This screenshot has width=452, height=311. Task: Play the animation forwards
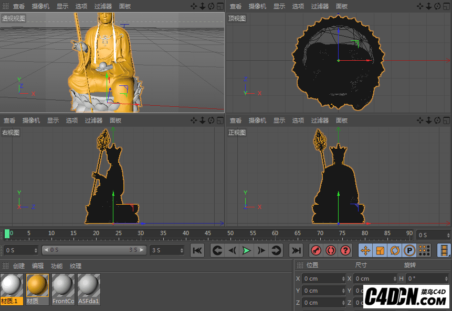click(246, 250)
